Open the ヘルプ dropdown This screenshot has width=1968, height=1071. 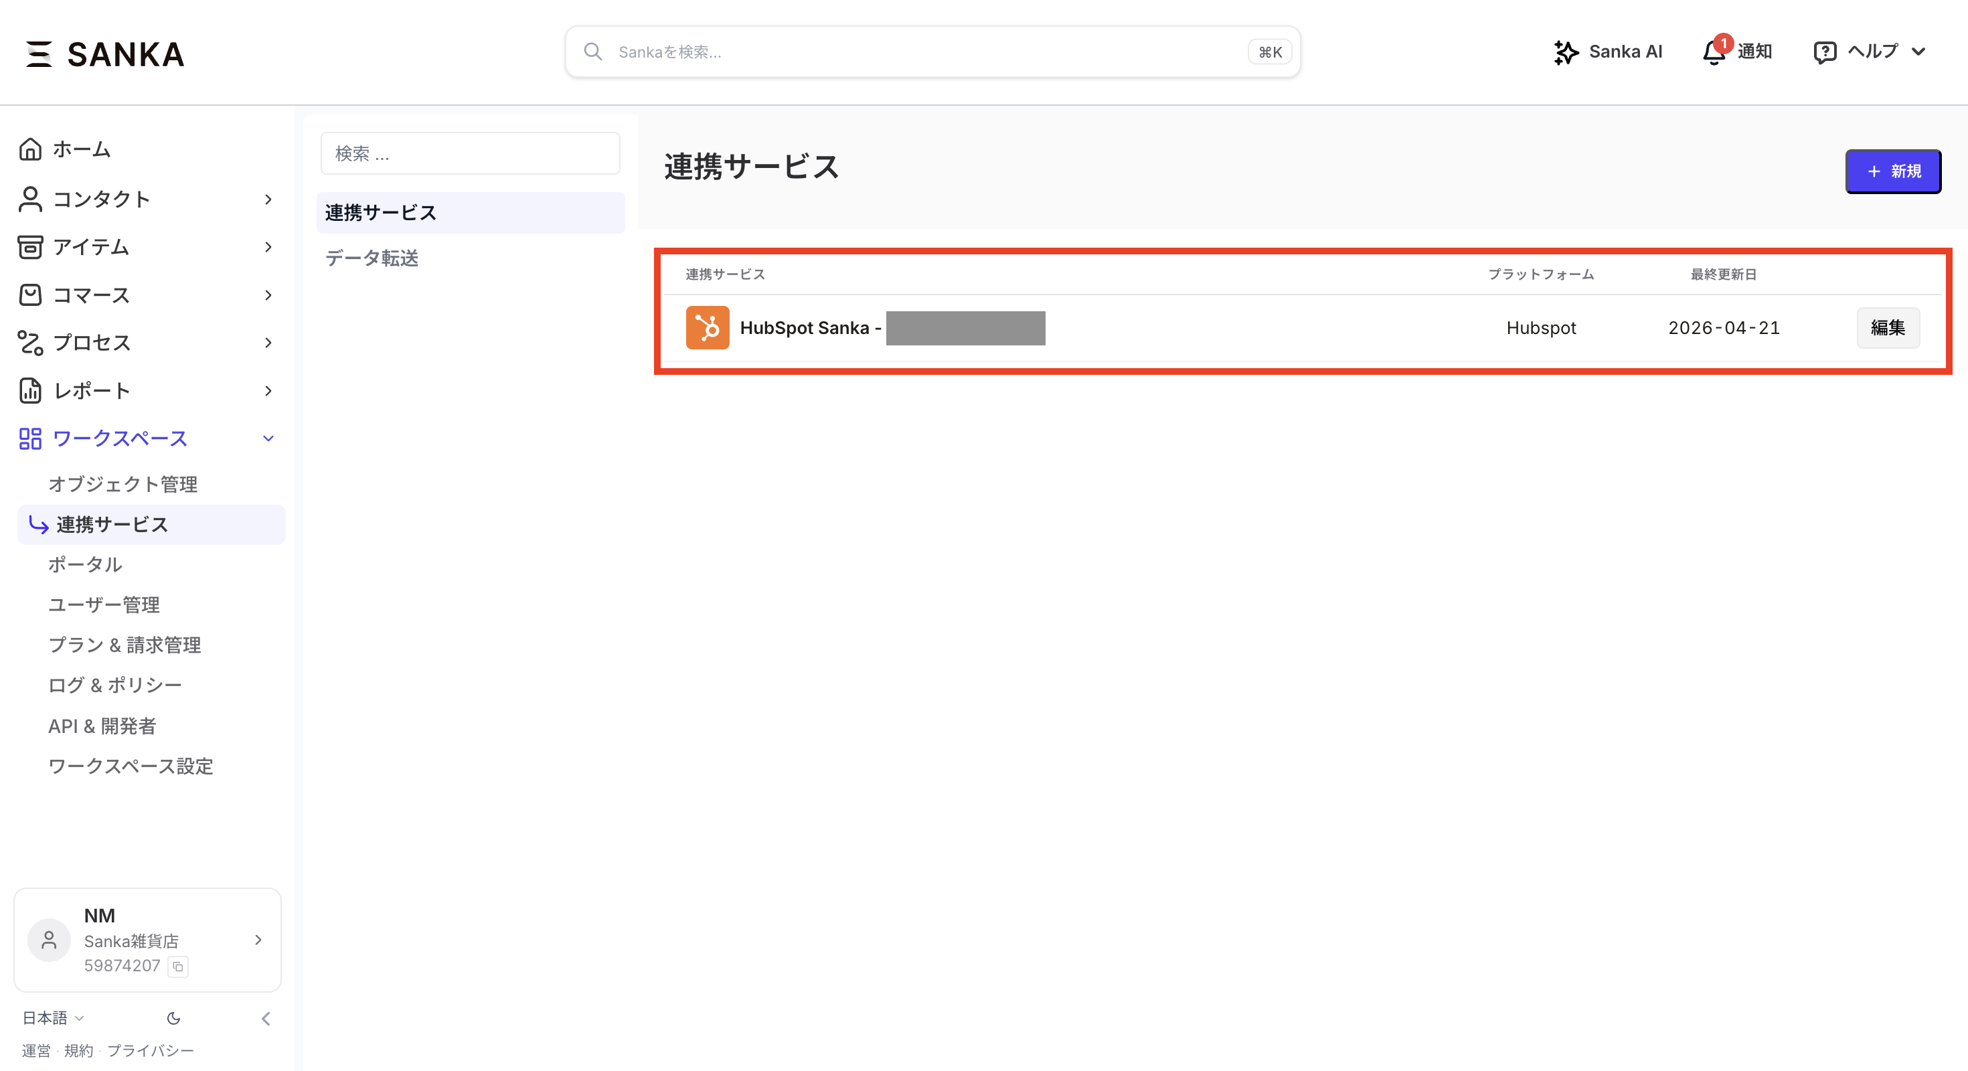(x=1870, y=52)
